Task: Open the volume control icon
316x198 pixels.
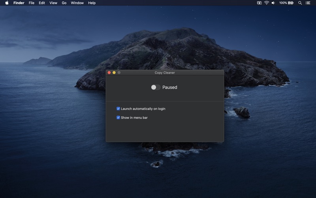Action: (273, 3)
